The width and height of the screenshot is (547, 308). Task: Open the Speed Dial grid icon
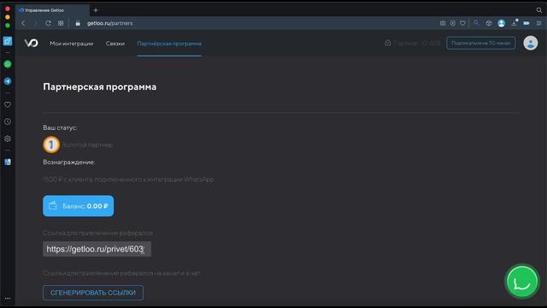(x=61, y=23)
